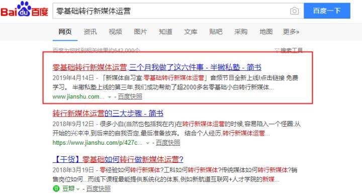Go to the 贴吧 tab

[x=216, y=32]
